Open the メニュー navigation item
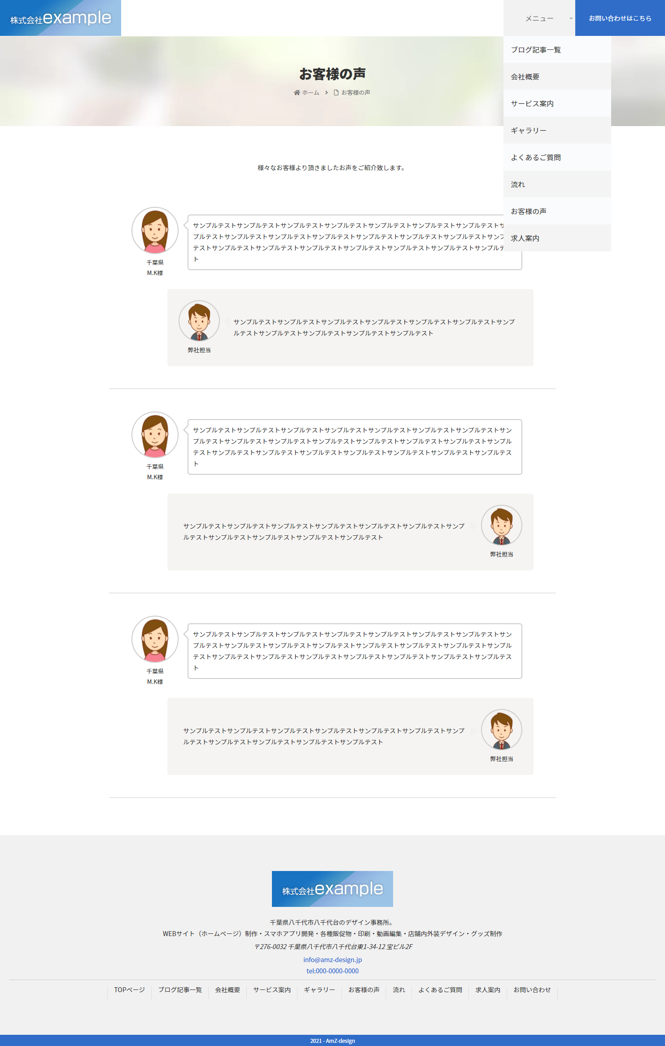665x1046 pixels. (539, 18)
